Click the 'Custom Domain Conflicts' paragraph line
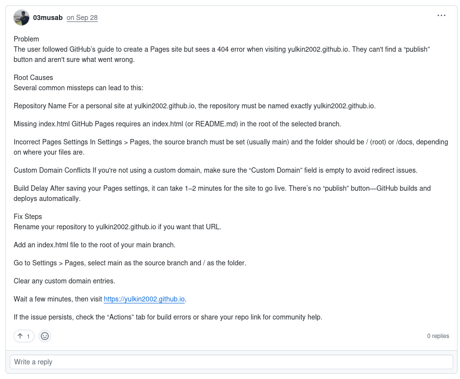460x379 pixels. 215,170
